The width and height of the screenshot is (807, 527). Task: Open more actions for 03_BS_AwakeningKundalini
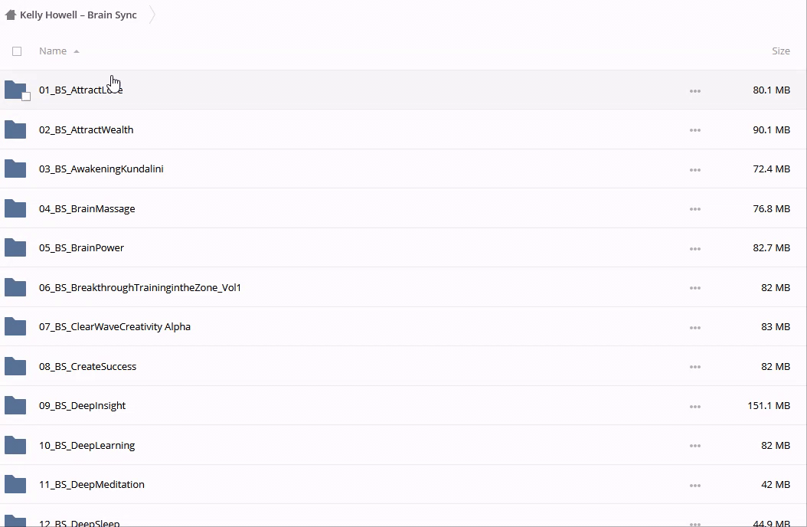click(x=694, y=170)
